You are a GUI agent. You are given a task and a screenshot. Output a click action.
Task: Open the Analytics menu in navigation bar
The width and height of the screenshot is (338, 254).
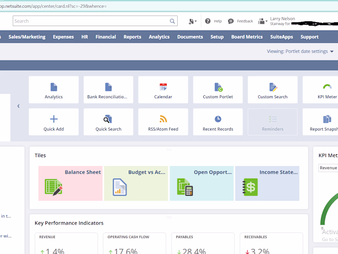click(159, 37)
